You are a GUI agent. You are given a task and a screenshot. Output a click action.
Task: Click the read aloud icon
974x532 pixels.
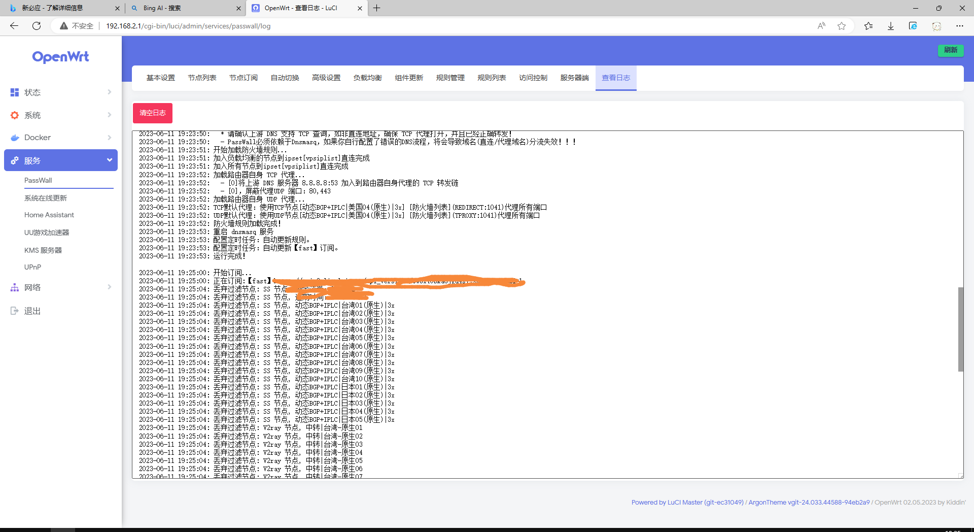[821, 26]
